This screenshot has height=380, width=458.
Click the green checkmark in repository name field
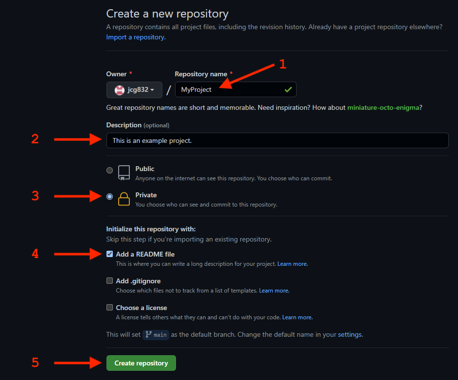pyautogui.click(x=288, y=89)
